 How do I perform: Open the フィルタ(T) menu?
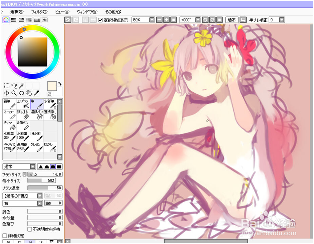(x=39, y=12)
